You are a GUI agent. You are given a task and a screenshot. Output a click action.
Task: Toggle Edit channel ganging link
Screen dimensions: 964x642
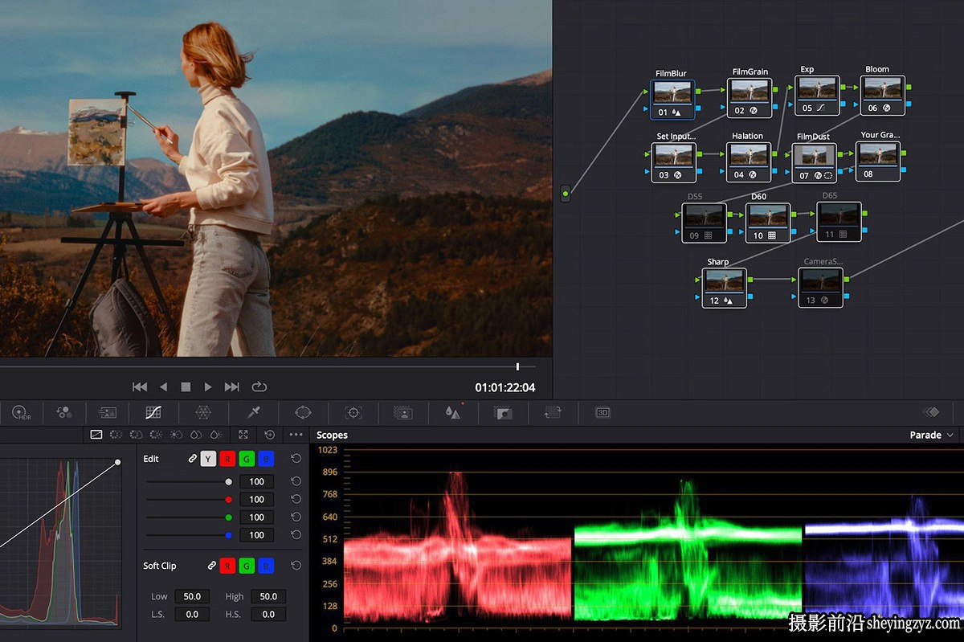pos(192,459)
